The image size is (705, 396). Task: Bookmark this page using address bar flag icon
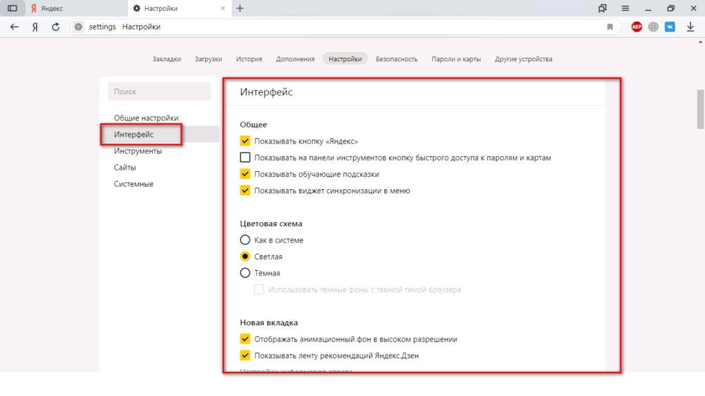coord(610,27)
